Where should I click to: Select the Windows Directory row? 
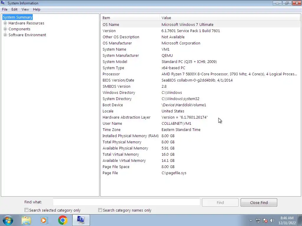[x=201, y=93]
